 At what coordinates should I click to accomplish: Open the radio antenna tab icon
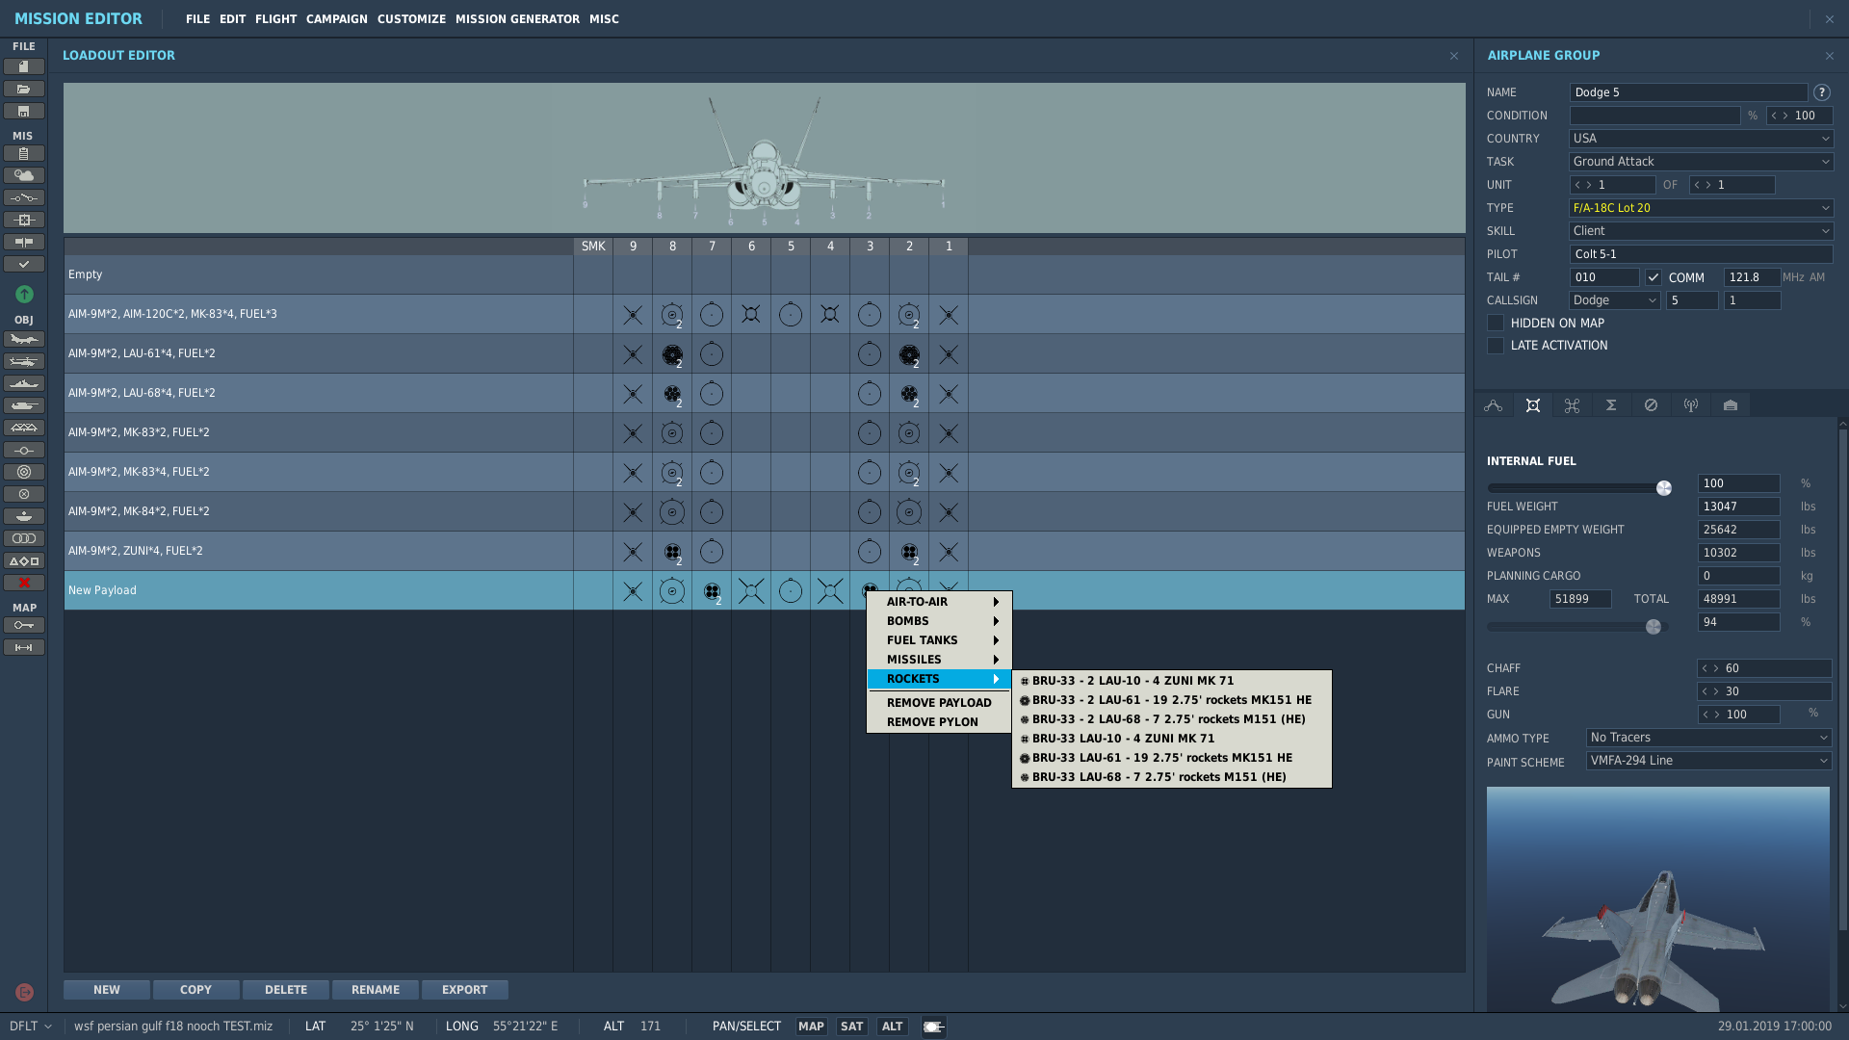[x=1691, y=405]
